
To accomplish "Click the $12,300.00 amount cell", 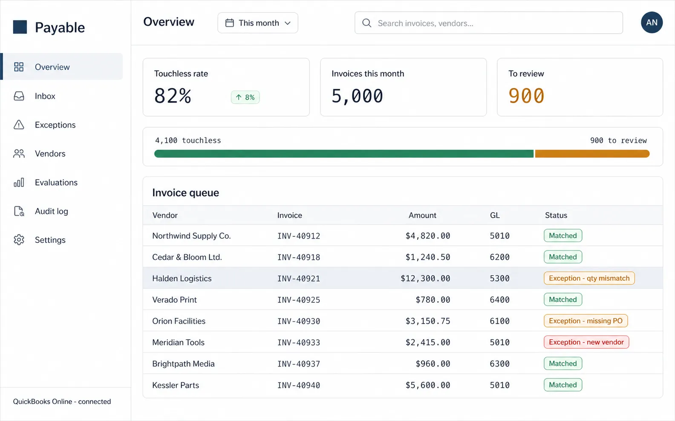I will pyautogui.click(x=425, y=279).
